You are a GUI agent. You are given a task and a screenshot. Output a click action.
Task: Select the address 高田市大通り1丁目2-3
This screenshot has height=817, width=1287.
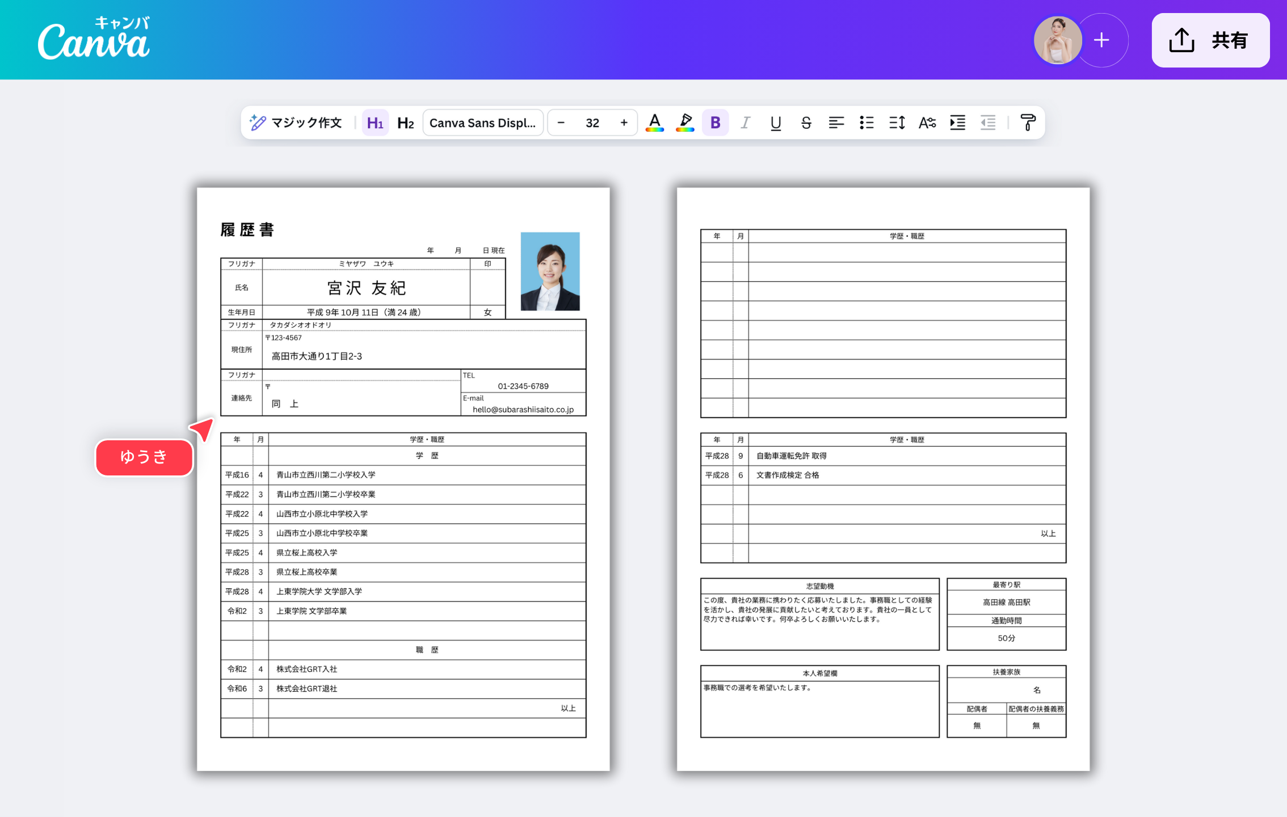pyautogui.click(x=317, y=356)
